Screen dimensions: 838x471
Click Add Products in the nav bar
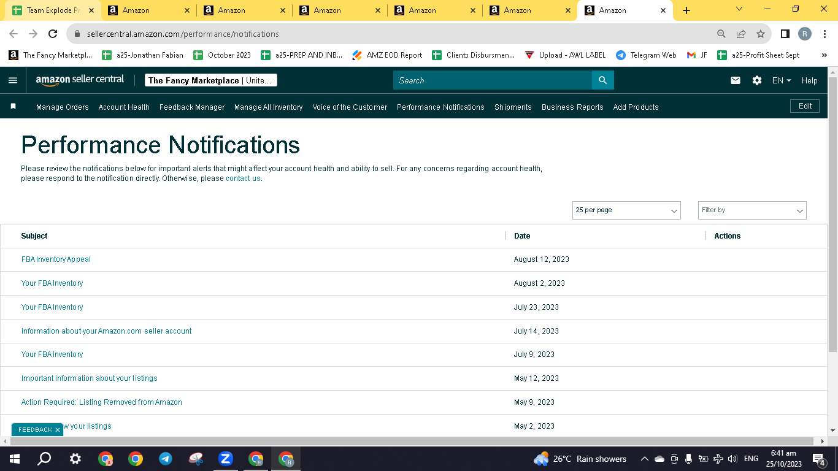click(636, 107)
